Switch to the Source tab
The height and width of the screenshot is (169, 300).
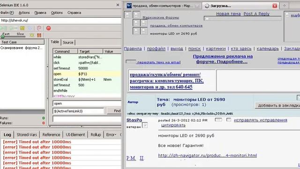point(68,42)
